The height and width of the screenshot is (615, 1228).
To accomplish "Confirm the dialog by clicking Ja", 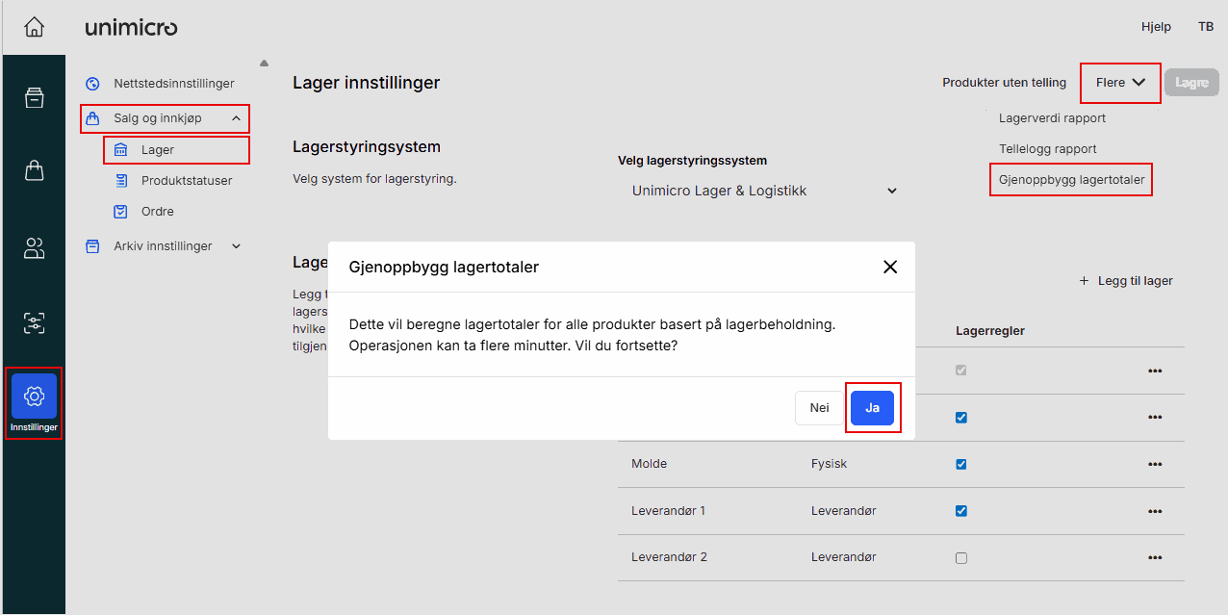I will [872, 407].
